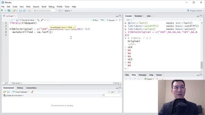Open the R Script file type selector
This screenshot has height=115, width=205.
(117, 83)
